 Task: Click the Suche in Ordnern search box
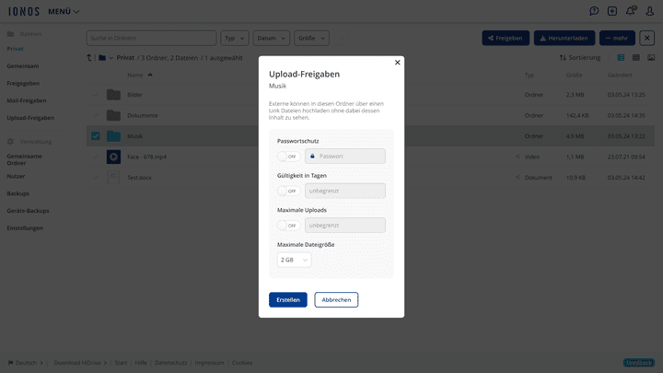(x=151, y=38)
